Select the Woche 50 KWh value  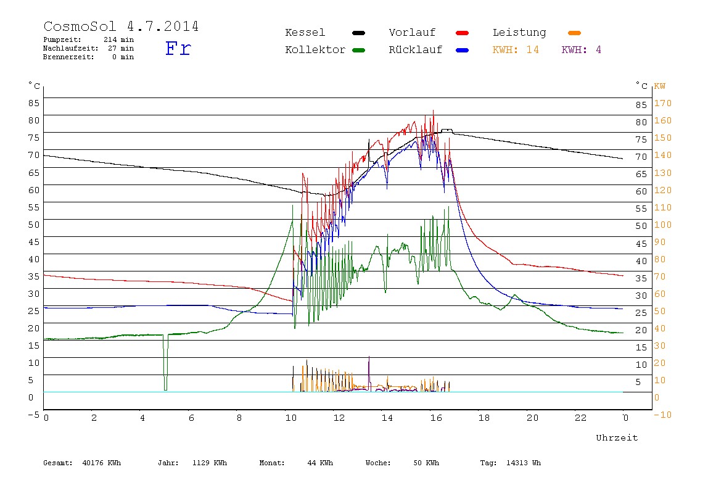[402, 463]
